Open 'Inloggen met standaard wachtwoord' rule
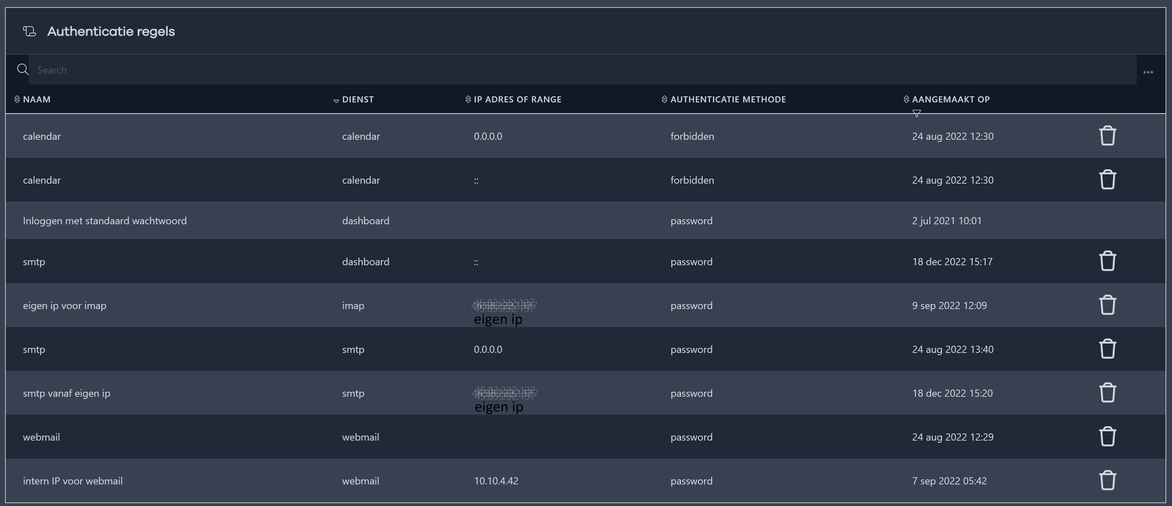 [x=105, y=221]
